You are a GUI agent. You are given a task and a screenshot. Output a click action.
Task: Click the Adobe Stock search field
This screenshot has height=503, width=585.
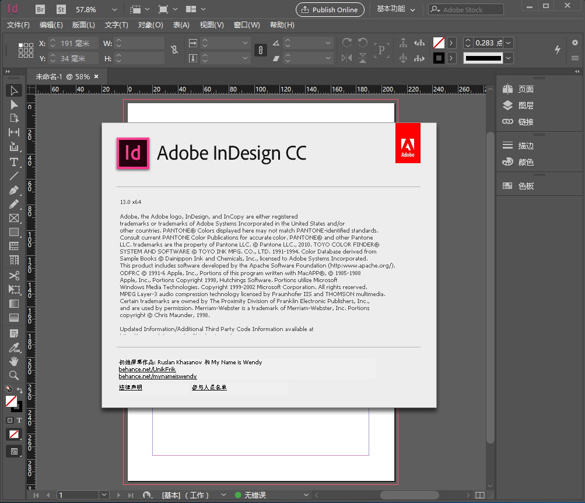(x=466, y=10)
